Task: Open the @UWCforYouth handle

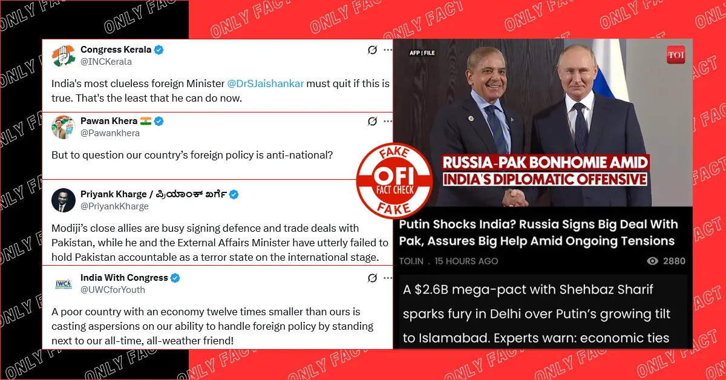Action: pos(113,289)
